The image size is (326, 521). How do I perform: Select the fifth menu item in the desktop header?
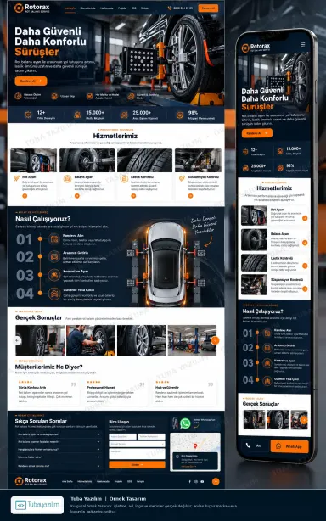pyautogui.click(x=134, y=8)
